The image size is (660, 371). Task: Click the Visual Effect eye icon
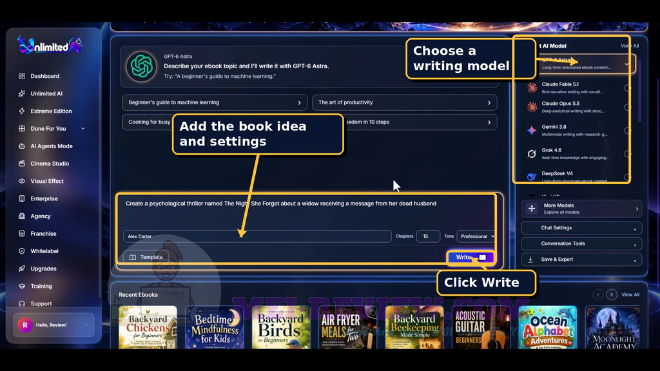point(22,181)
